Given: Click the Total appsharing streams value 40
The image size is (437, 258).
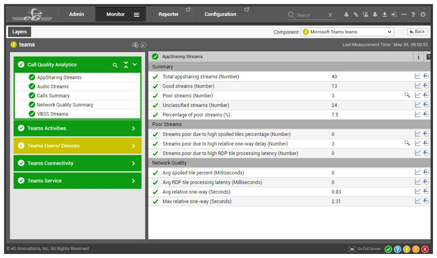Looking at the screenshot, I should point(334,77).
